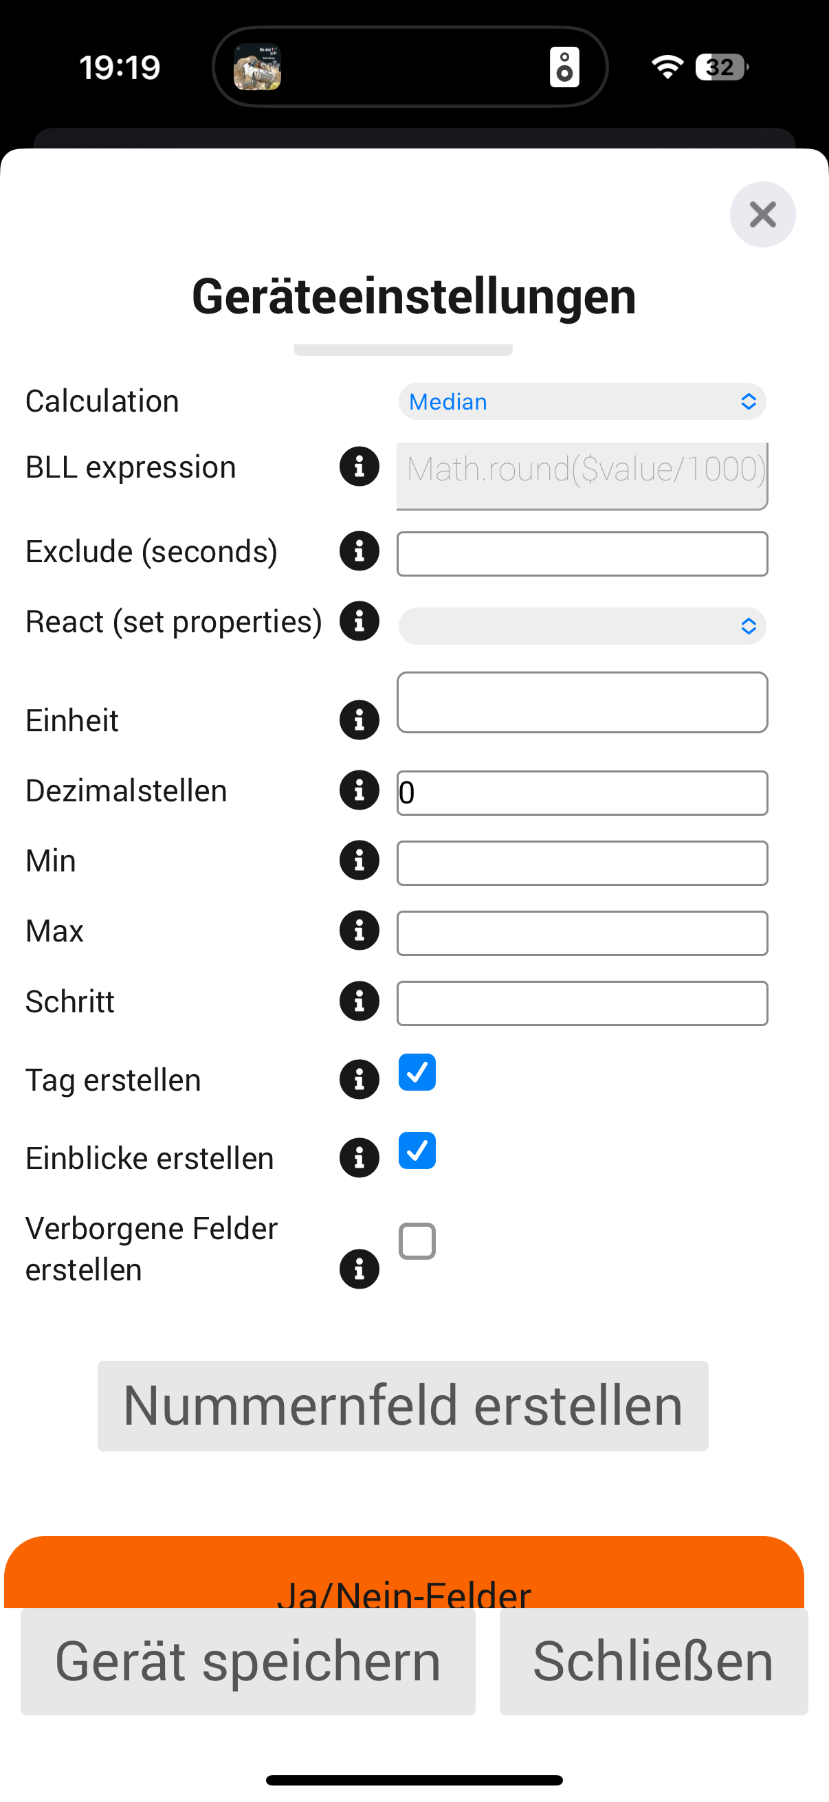Click info icon next to BLL expression
Screen dimensions: 829x1802
(x=359, y=467)
